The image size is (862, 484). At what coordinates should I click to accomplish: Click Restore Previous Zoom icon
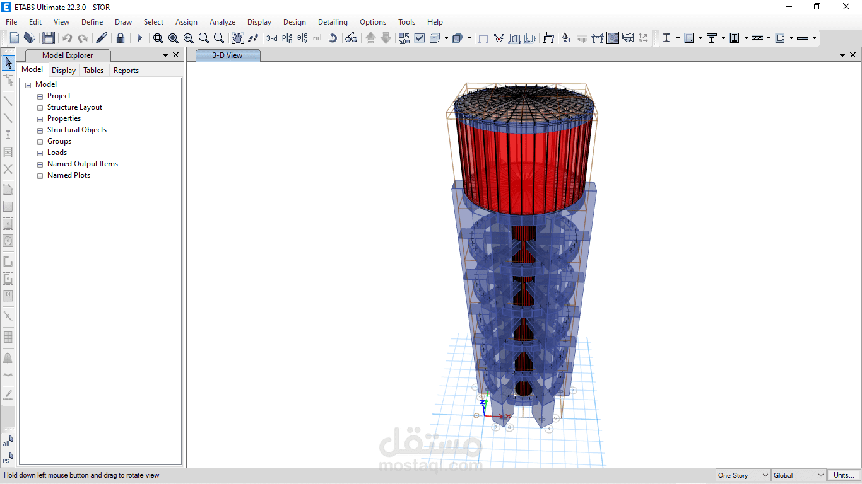[189, 38]
